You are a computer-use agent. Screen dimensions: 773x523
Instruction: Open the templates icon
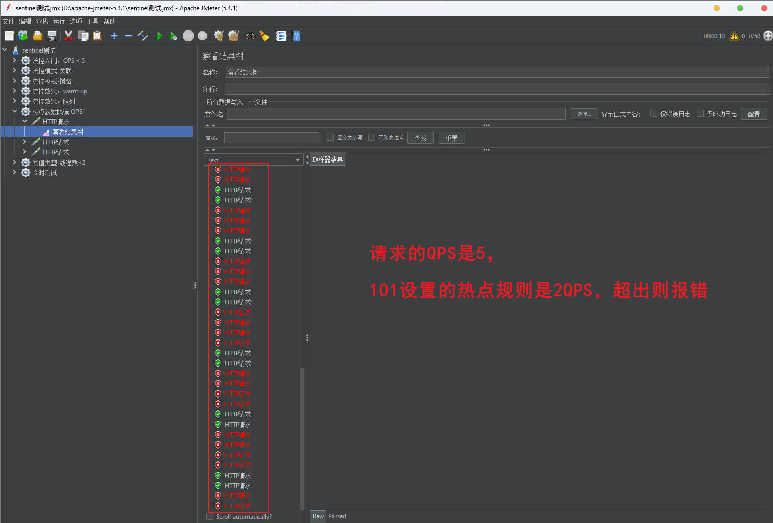tap(23, 36)
